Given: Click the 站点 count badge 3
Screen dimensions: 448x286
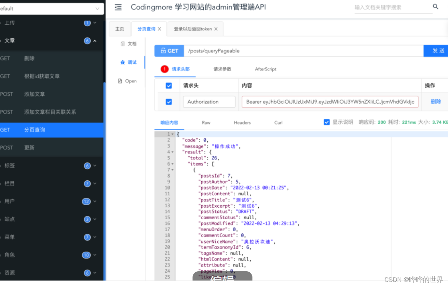Looking at the screenshot, I should pos(87,219).
